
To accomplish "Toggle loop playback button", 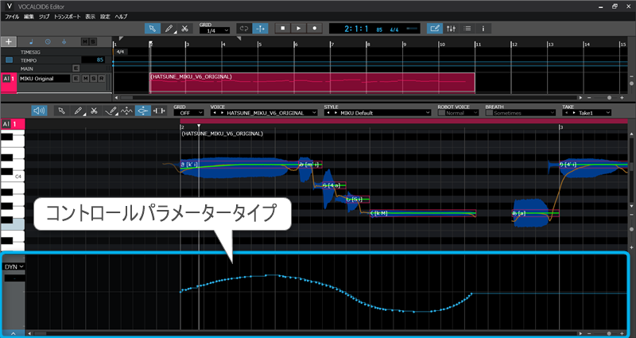I will (244, 29).
